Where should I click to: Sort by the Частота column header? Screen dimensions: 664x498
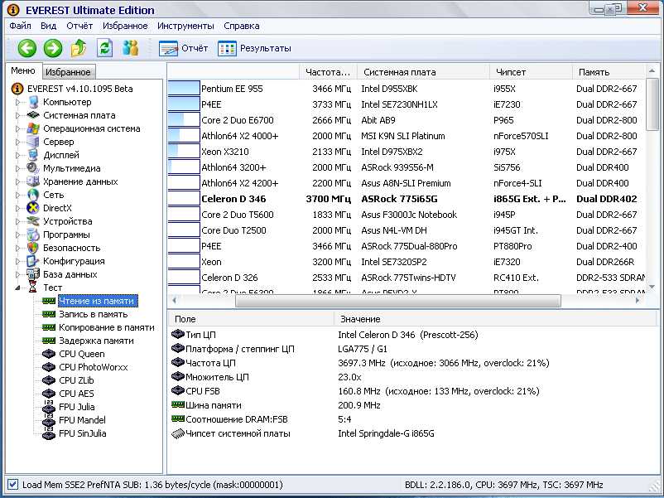tap(328, 72)
